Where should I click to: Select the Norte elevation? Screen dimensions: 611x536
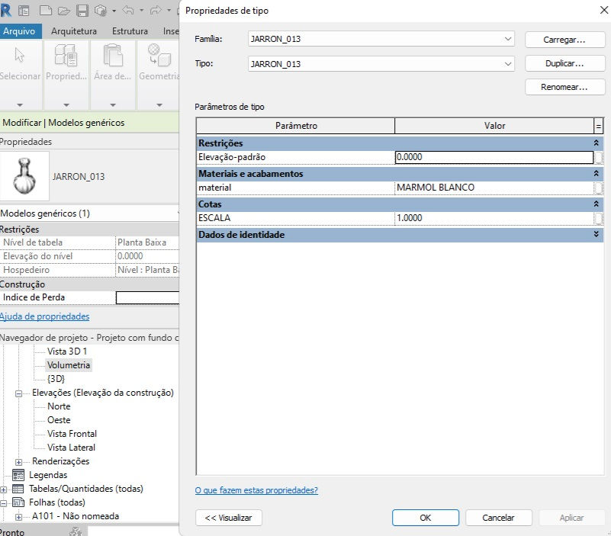59,406
